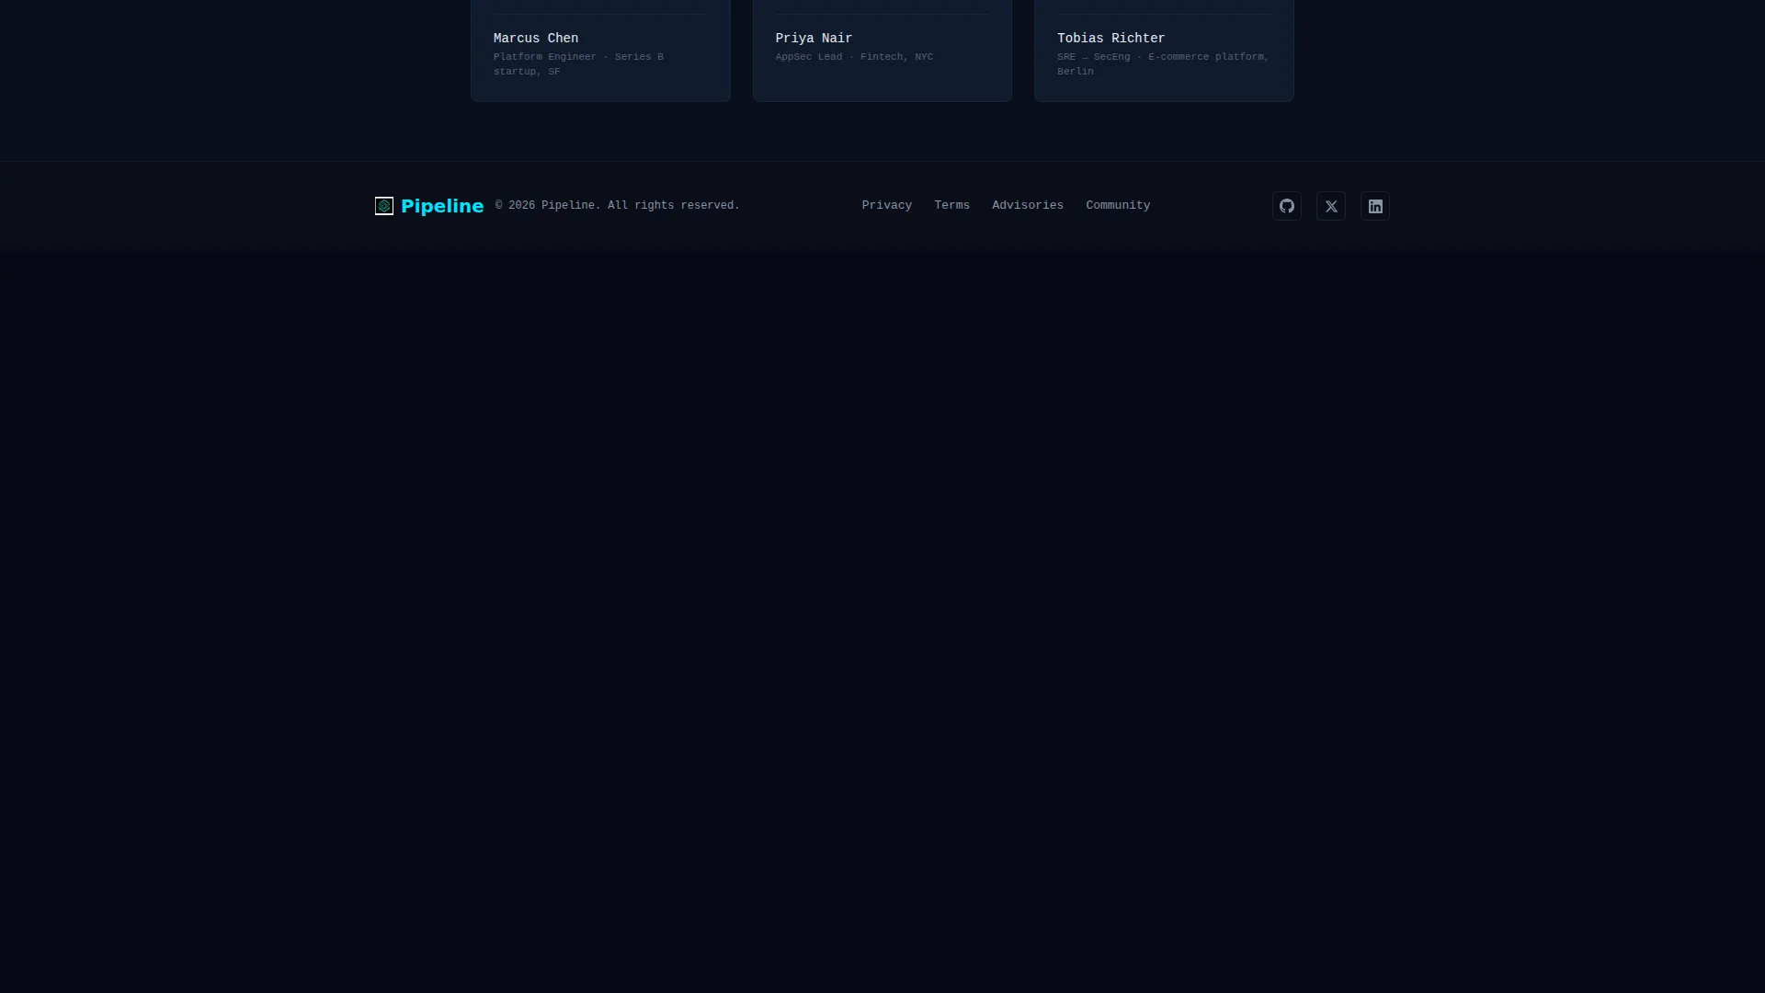Select the name Priya Nair

pyautogui.click(x=814, y=39)
